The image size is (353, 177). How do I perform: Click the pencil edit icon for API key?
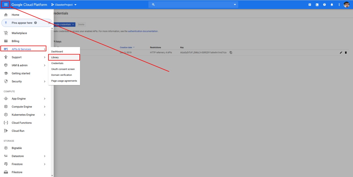pyautogui.click(x=341, y=52)
